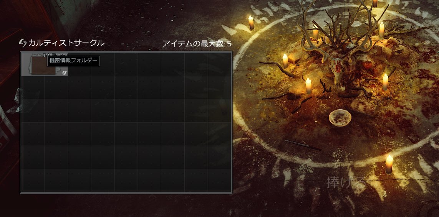This screenshot has height=217, width=439.
Task: Click the カルティストサークル title text
Action: coord(66,43)
